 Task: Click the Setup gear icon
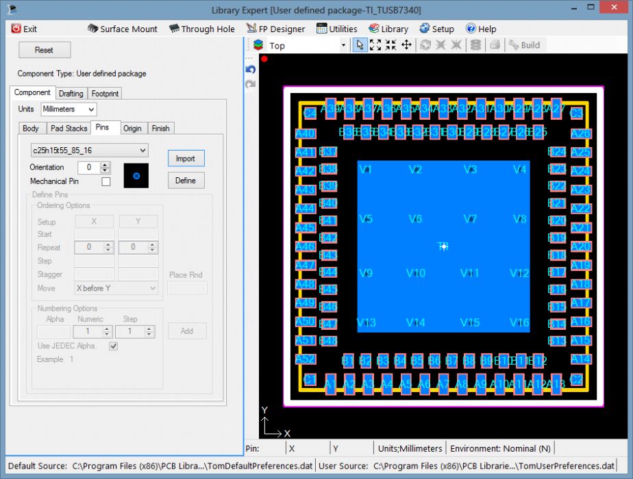point(424,29)
